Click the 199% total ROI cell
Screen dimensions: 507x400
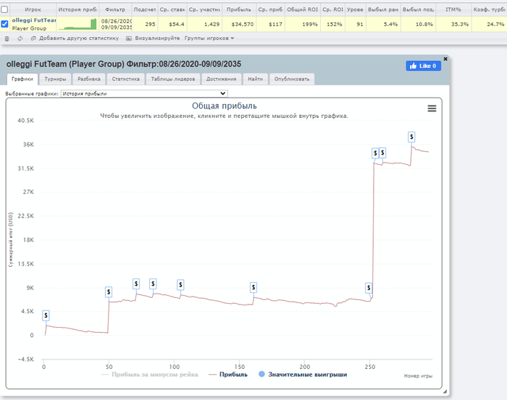(x=303, y=24)
